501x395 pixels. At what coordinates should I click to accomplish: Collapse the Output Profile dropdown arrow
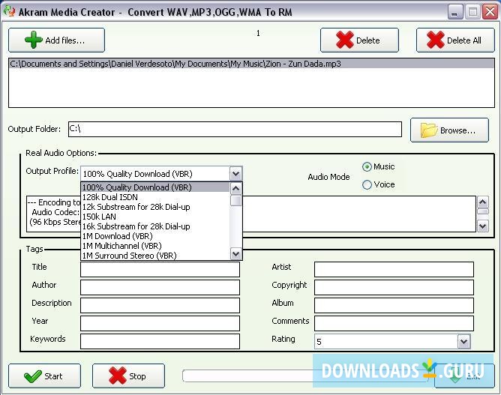coord(235,173)
